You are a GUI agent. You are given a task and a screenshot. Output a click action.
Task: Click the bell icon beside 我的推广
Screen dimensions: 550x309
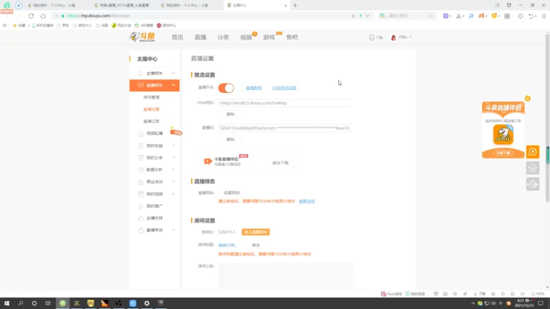[140, 206]
